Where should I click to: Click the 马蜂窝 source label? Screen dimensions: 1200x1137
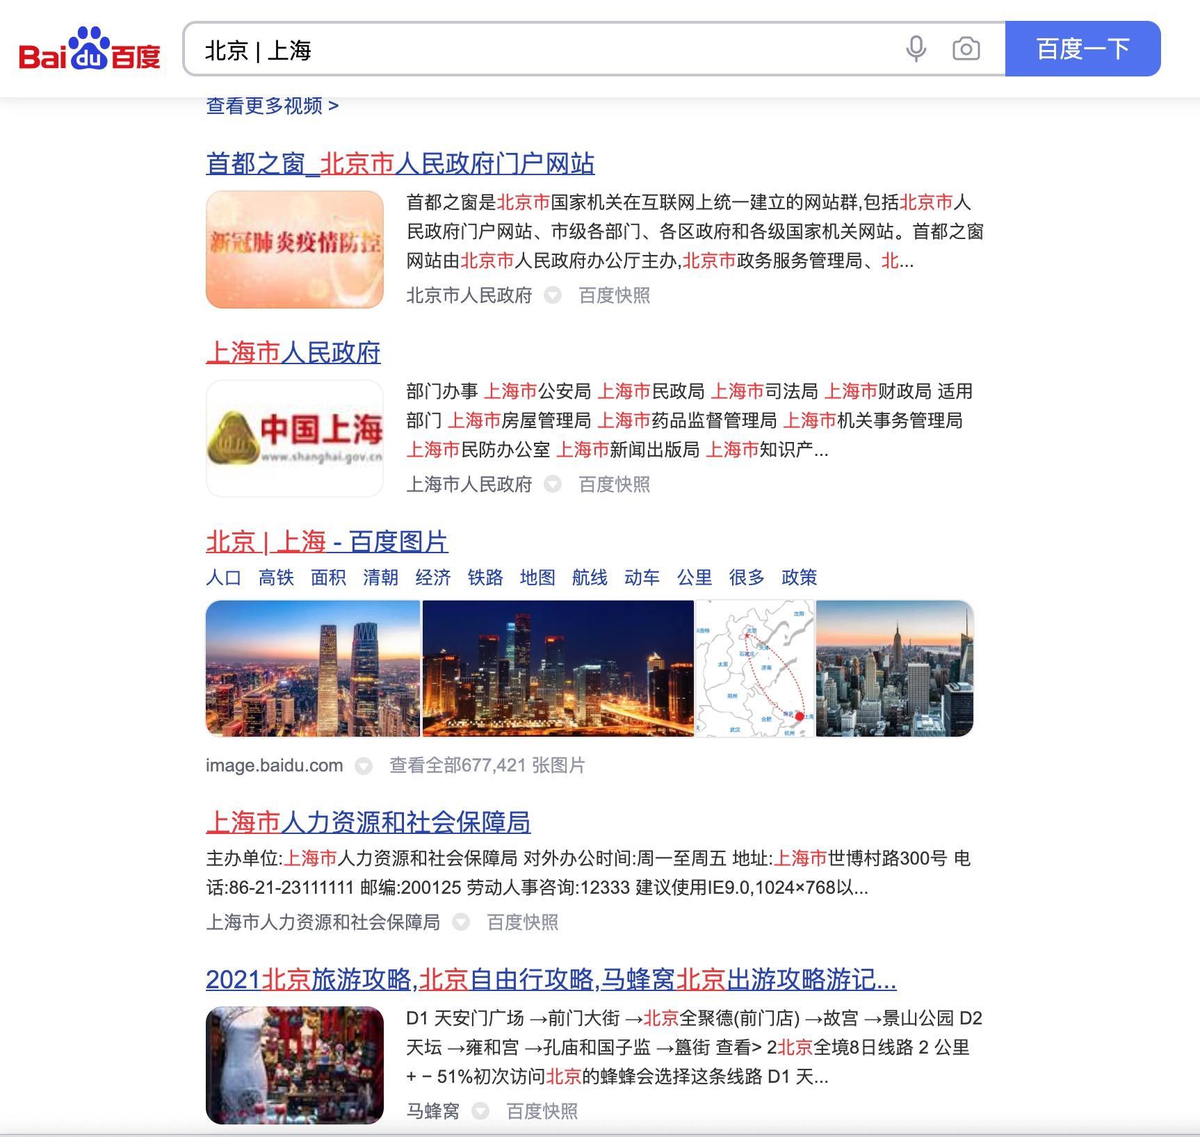(433, 1111)
